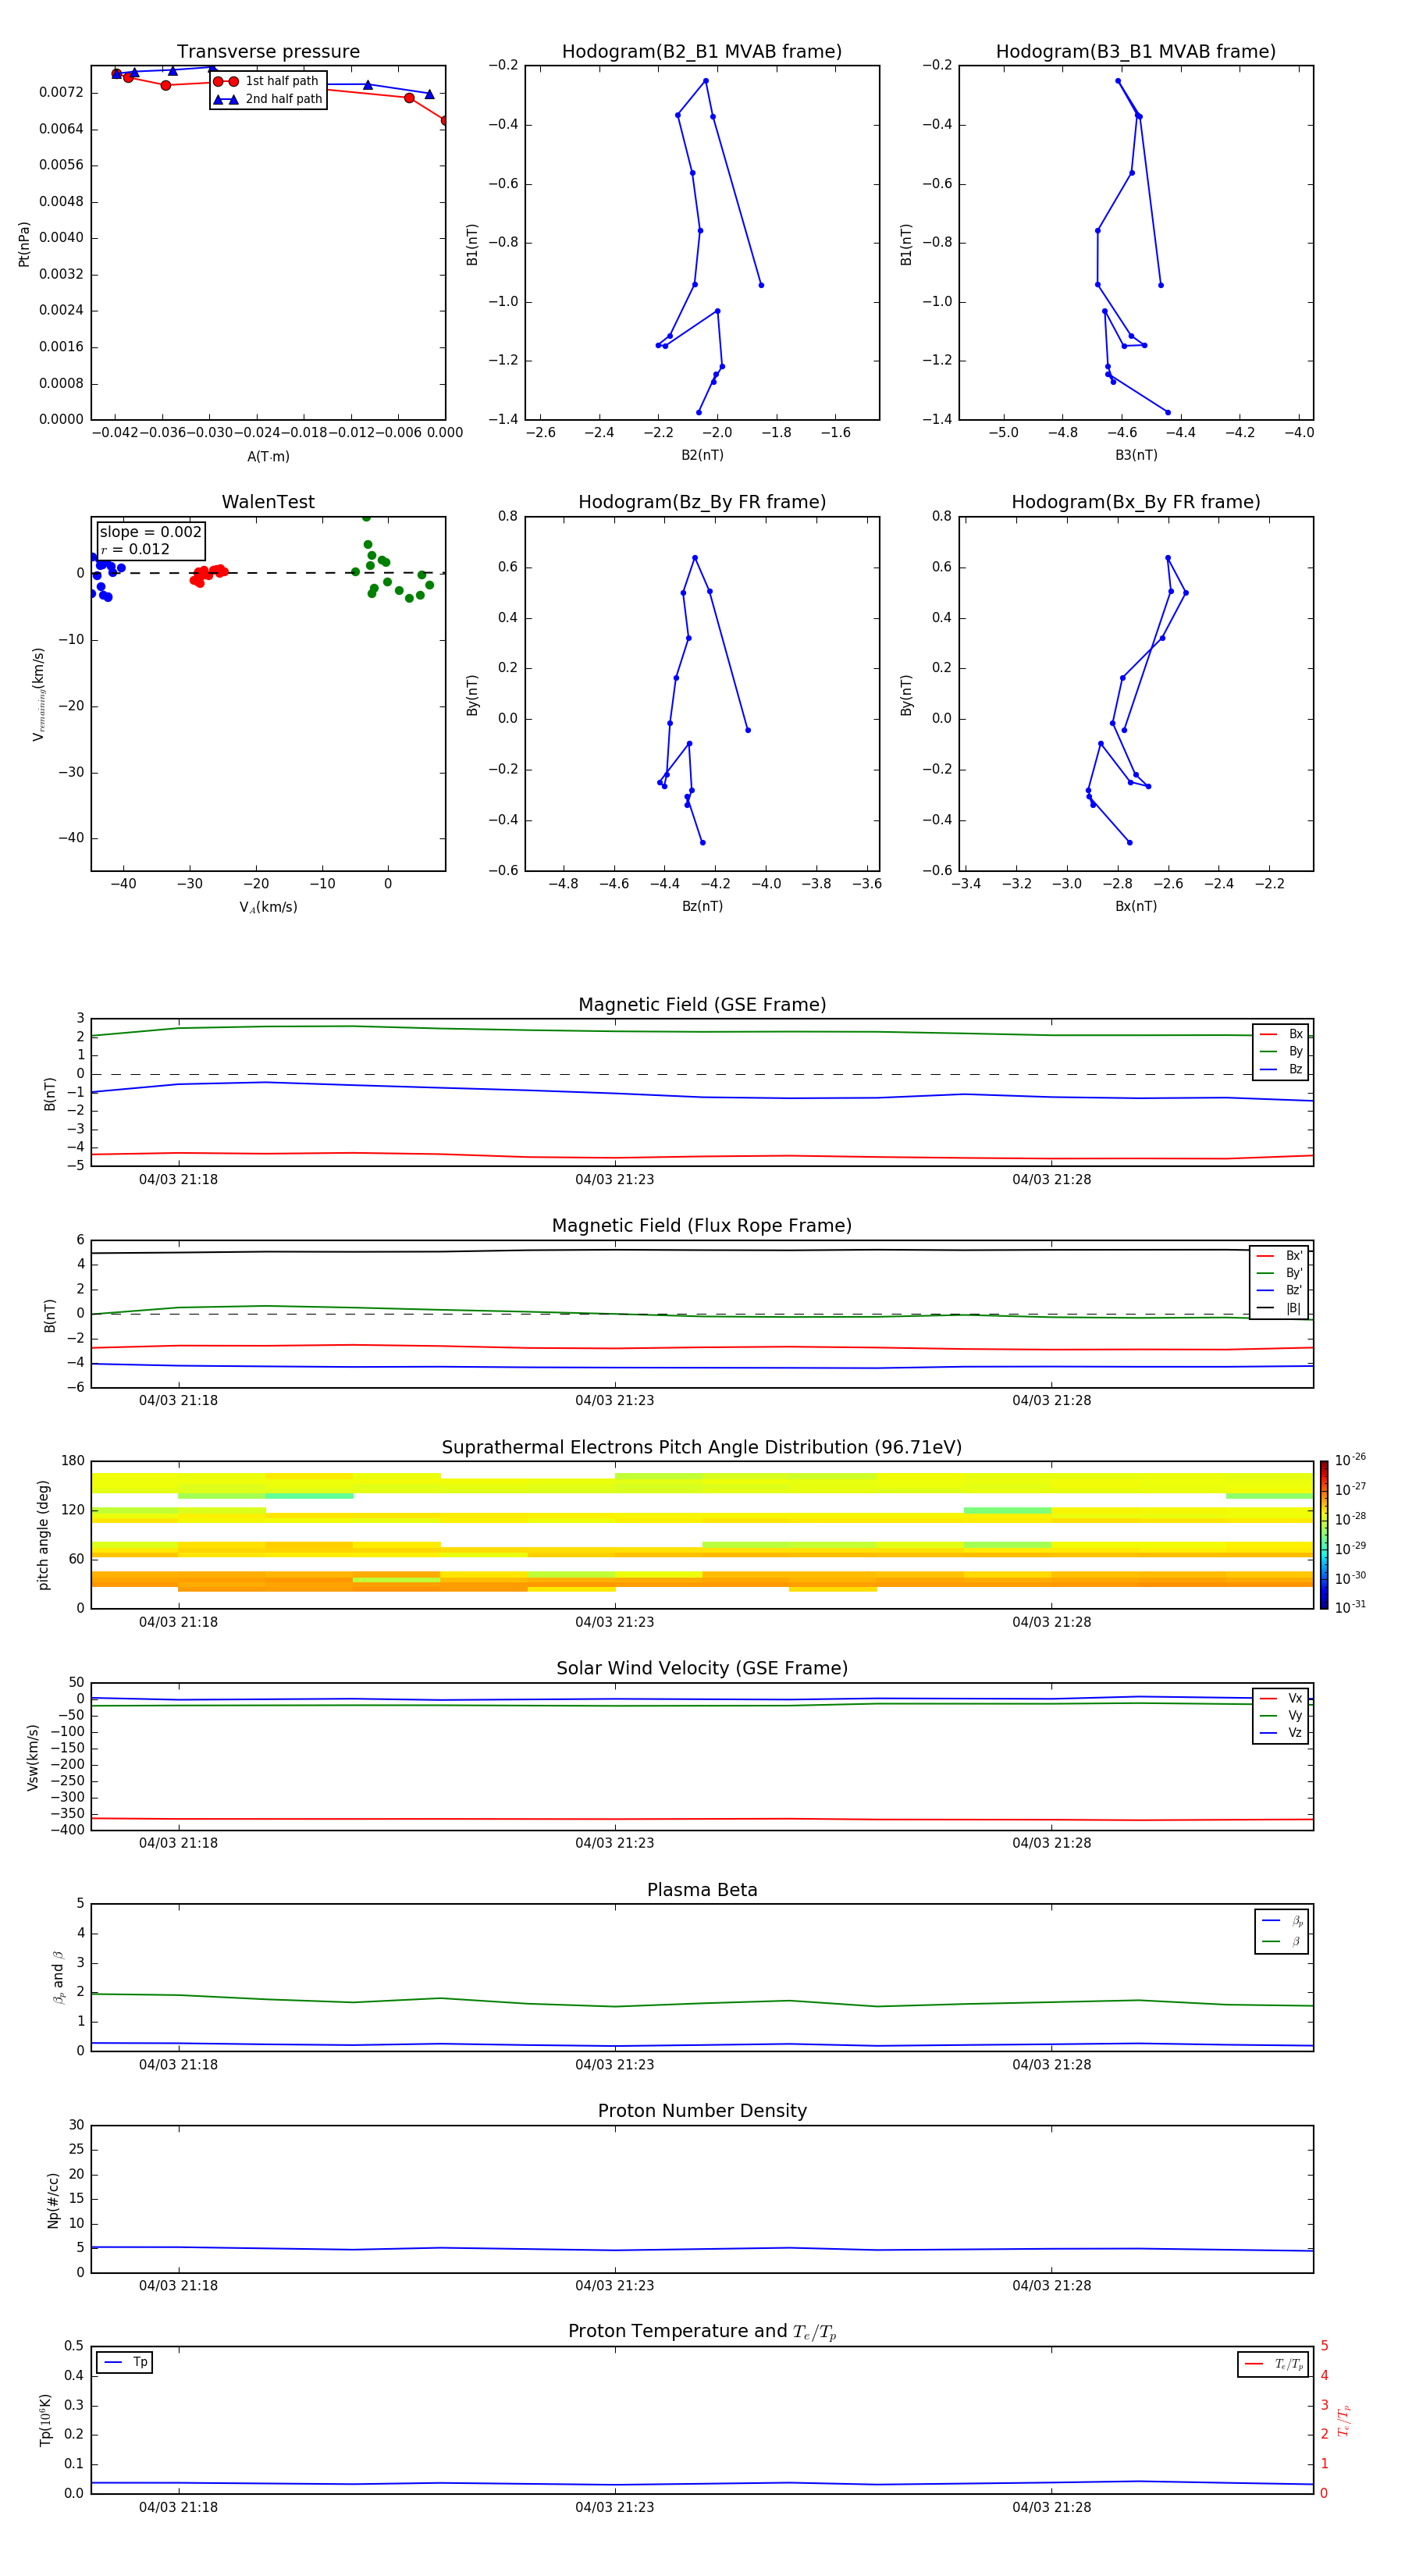This screenshot has width=1405, height=2576.
Task: Click the |B| entry in flux rope legend
Action: click(x=1280, y=1308)
